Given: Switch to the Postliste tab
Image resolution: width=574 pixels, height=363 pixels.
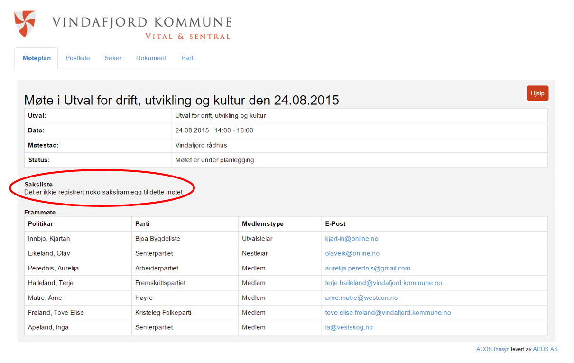Looking at the screenshot, I should pos(77,58).
